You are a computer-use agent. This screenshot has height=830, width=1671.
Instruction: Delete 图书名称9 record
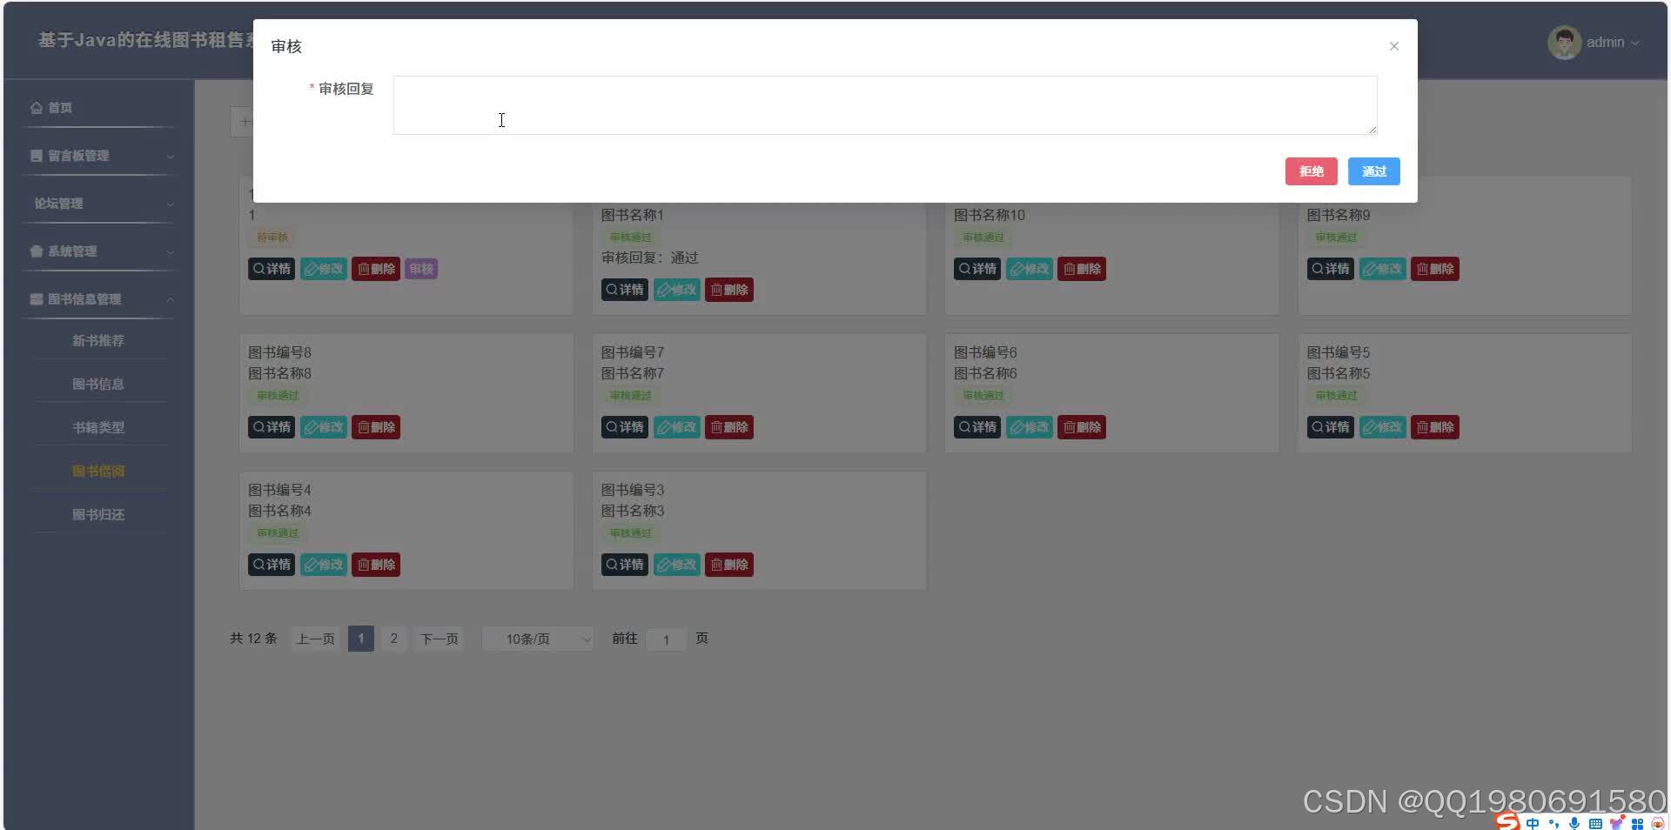pyautogui.click(x=1435, y=269)
